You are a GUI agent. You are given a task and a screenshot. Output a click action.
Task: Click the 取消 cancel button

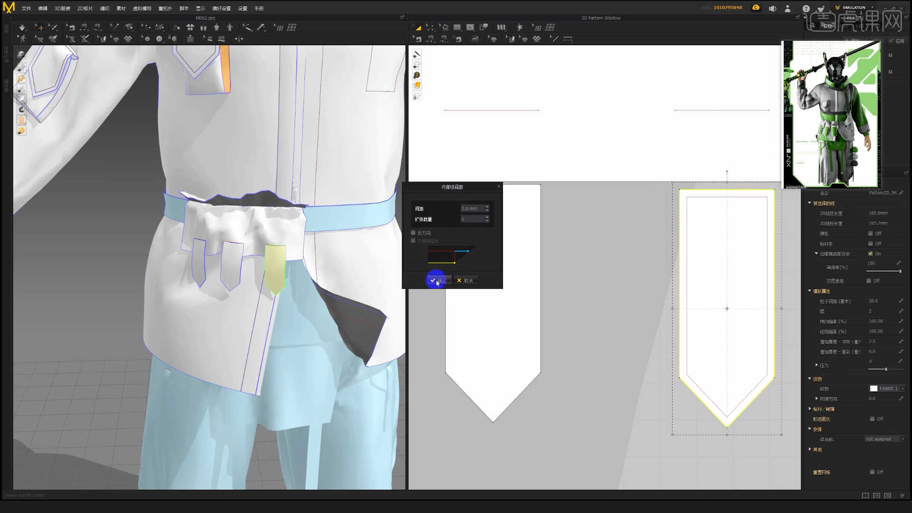465,280
